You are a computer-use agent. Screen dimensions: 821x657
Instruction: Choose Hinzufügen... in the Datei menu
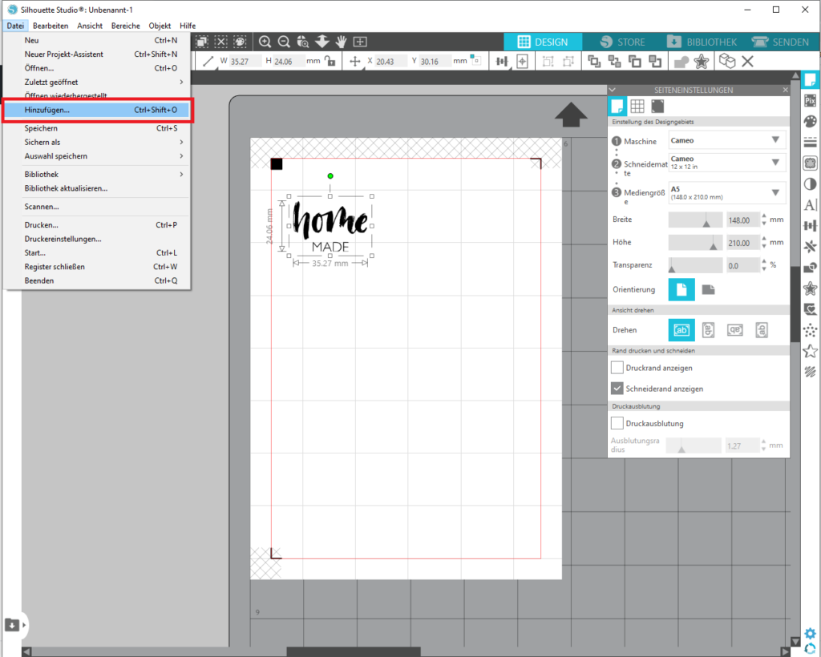click(96, 110)
